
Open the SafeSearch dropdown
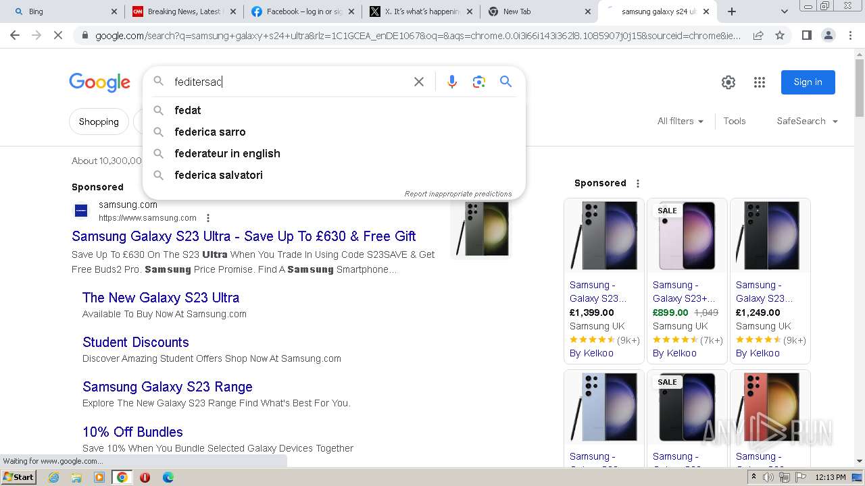(807, 121)
